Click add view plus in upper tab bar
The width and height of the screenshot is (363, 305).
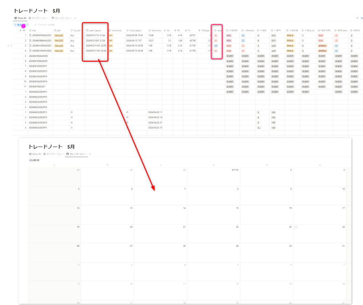pos(75,18)
